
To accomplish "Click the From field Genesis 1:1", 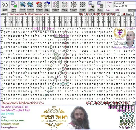I will (125, 3).
